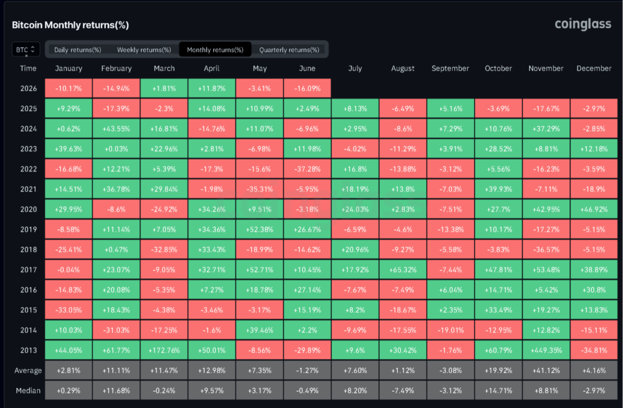Switch to Weekly returns(%) tab
Viewport: 623px width, 408px height.
[x=144, y=50]
